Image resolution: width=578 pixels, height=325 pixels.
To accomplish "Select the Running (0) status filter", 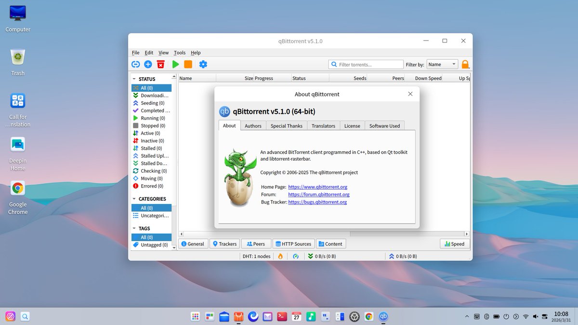I will [x=151, y=118].
